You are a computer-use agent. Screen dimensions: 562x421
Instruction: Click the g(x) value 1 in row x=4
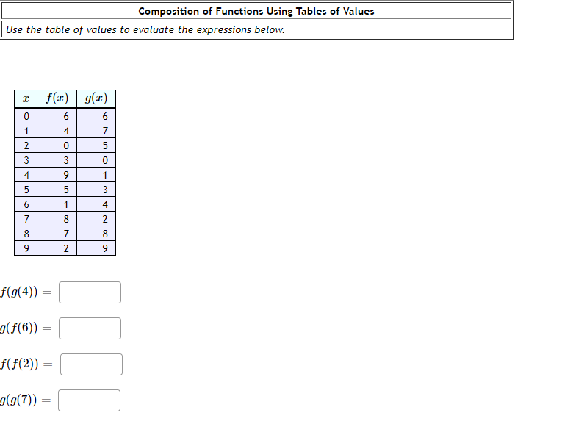coord(105,175)
